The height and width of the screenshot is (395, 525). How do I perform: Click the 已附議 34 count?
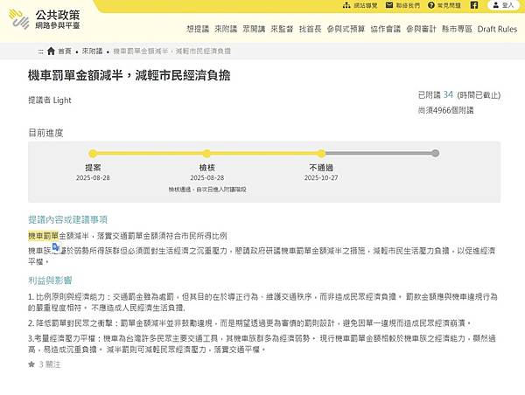coord(436,95)
